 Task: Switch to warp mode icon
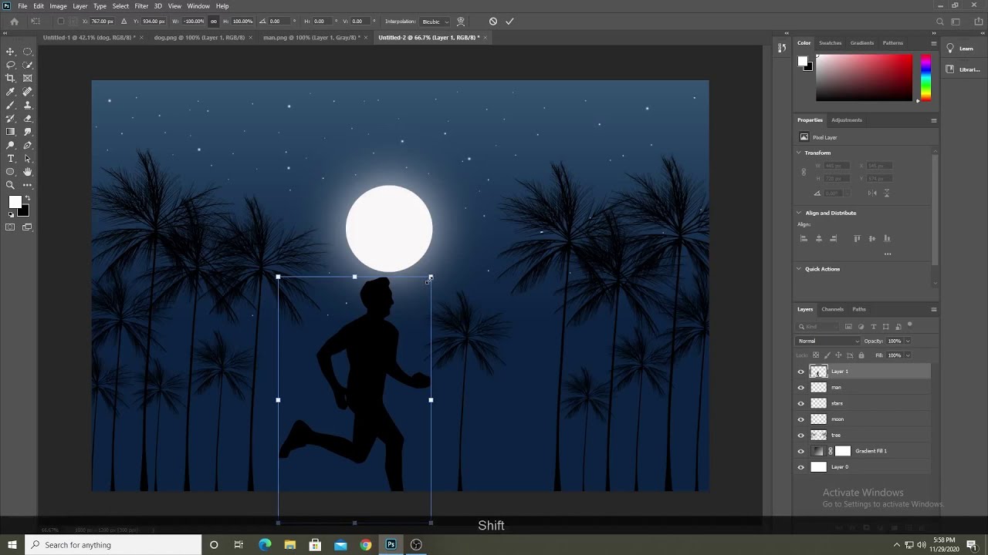point(461,22)
